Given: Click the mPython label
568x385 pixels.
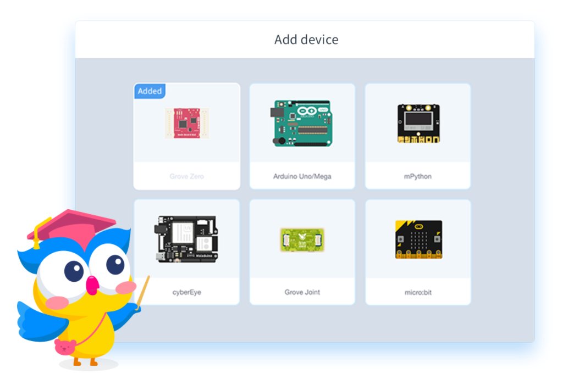Looking at the screenshot, I should (x=418, y=176).
